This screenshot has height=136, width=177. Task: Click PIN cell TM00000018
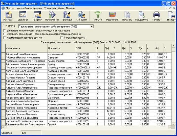click(x=86, y=98)
